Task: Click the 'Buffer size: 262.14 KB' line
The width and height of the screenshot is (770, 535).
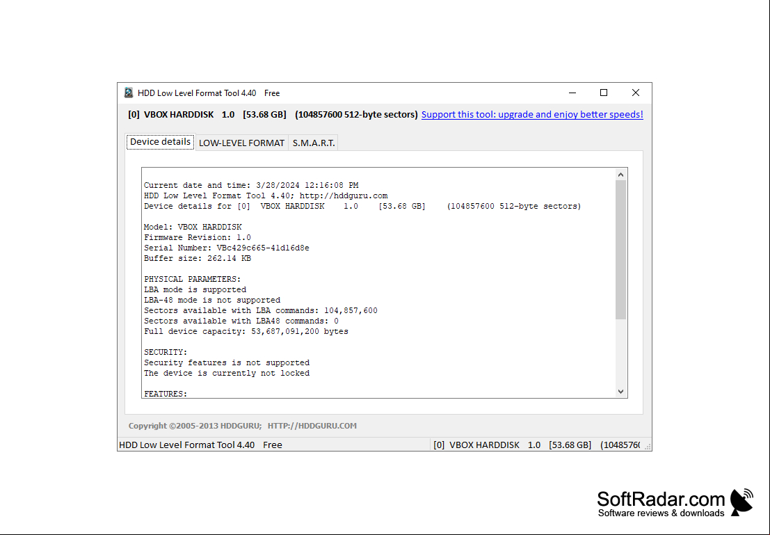Action: 198,258
